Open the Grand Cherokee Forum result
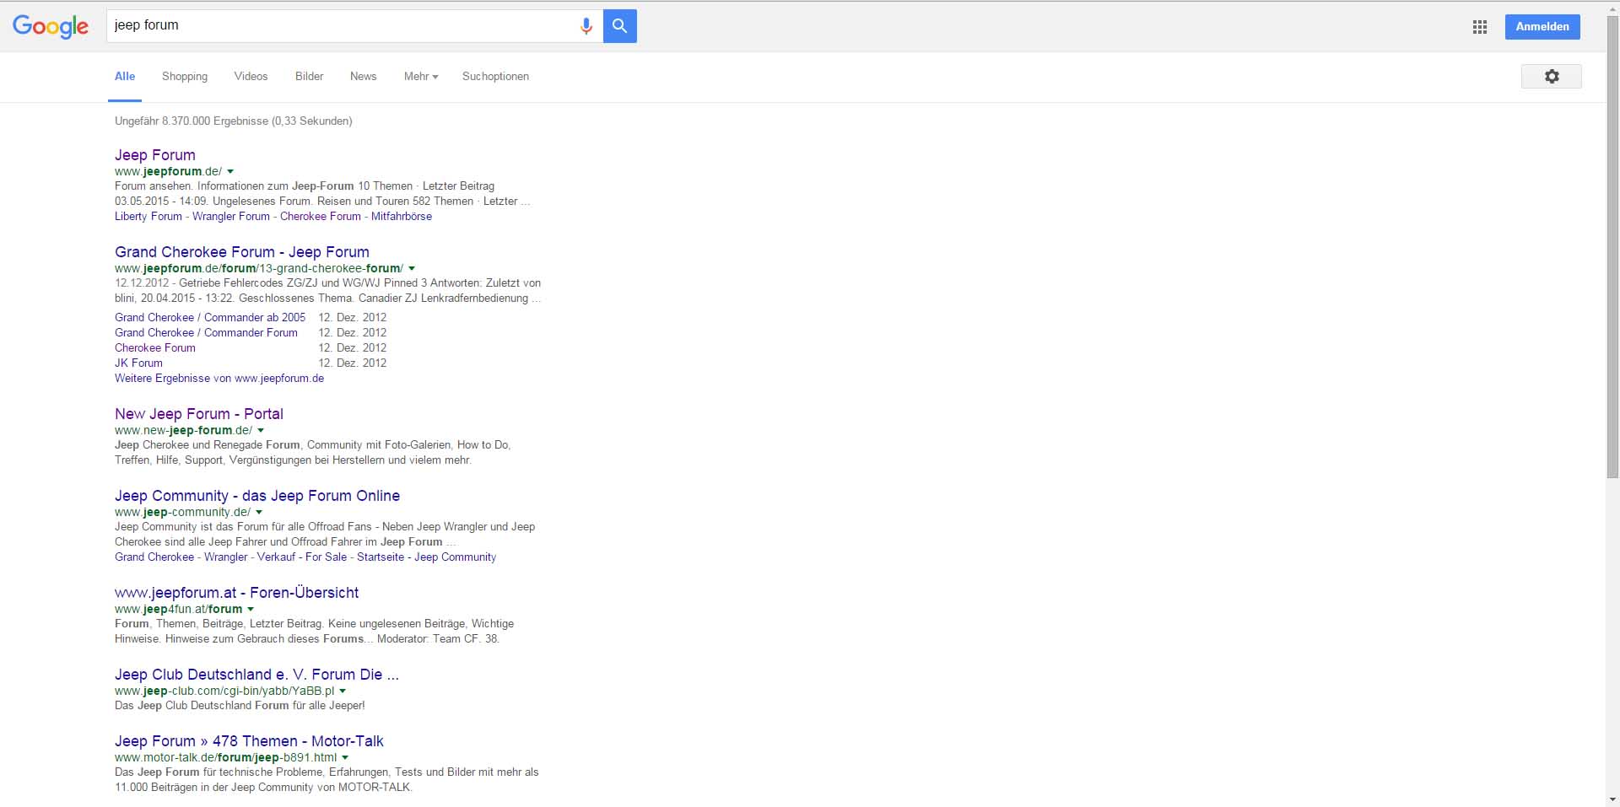Screen dimensions: 1620x807 pyautogui.click(x=242, y=252)
